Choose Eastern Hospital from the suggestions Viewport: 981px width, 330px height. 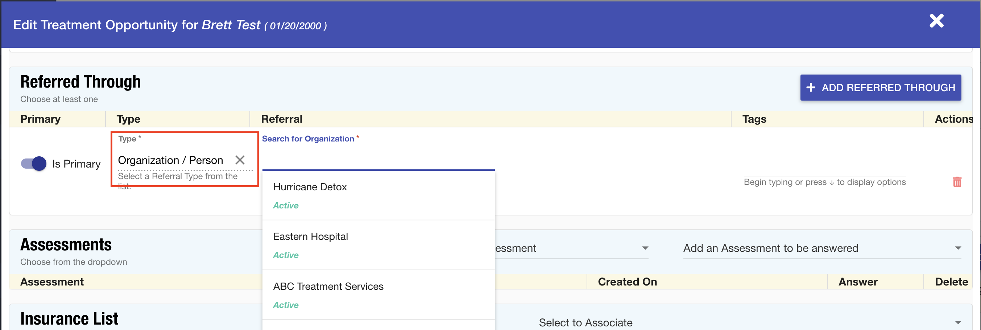310,237
